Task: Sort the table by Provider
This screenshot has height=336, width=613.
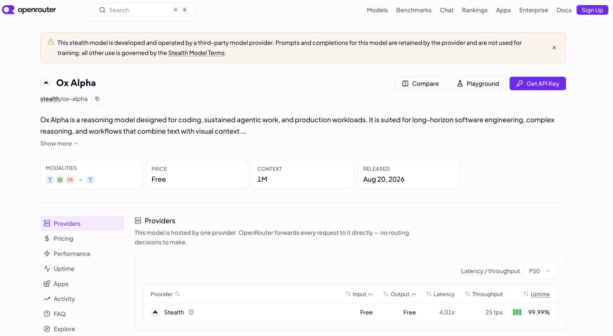Action: (165, 294)
